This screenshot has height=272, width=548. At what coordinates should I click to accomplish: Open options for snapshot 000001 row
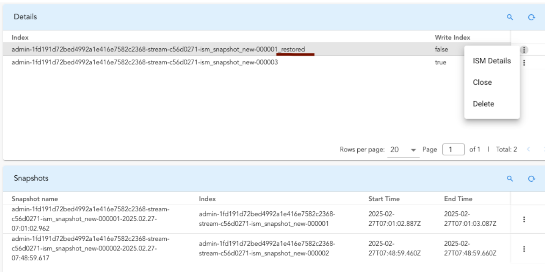tap(524, 219)
